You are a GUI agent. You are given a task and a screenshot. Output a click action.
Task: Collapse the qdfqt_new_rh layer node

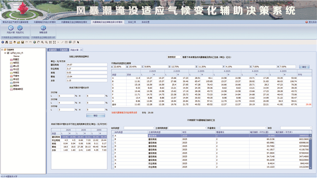[x=5, y=53]
